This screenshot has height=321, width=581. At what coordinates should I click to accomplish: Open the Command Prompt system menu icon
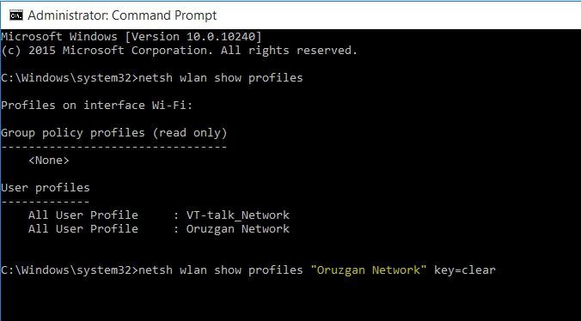tap(16, 15)
